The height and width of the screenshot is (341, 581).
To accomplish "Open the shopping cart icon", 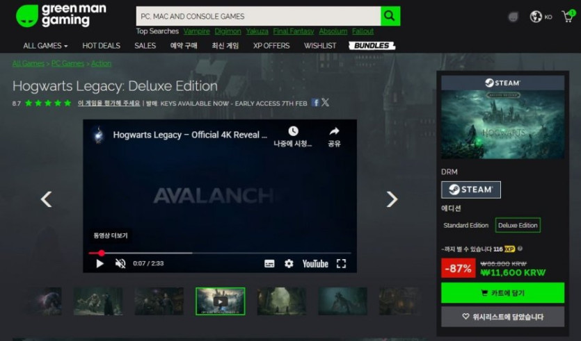I will pos(567,17).
